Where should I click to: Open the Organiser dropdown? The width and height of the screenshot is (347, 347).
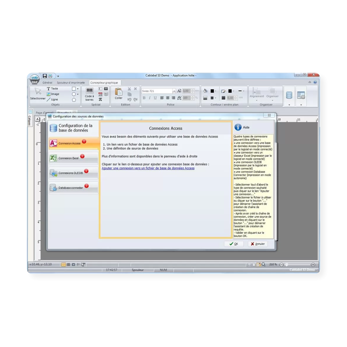273,100
